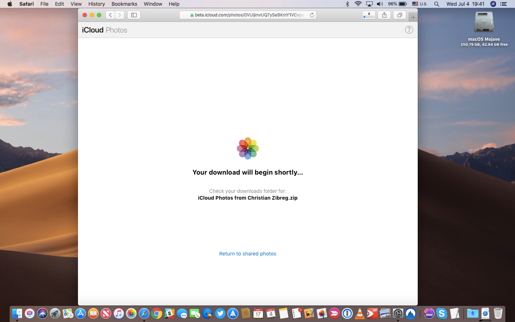The height and width of the screenshot is (322, 515).
Task: Open the View menu
Action: [x=76, y=4]
